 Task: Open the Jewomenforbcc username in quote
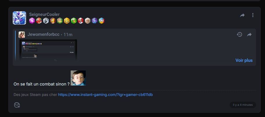[x=43, y=34]
